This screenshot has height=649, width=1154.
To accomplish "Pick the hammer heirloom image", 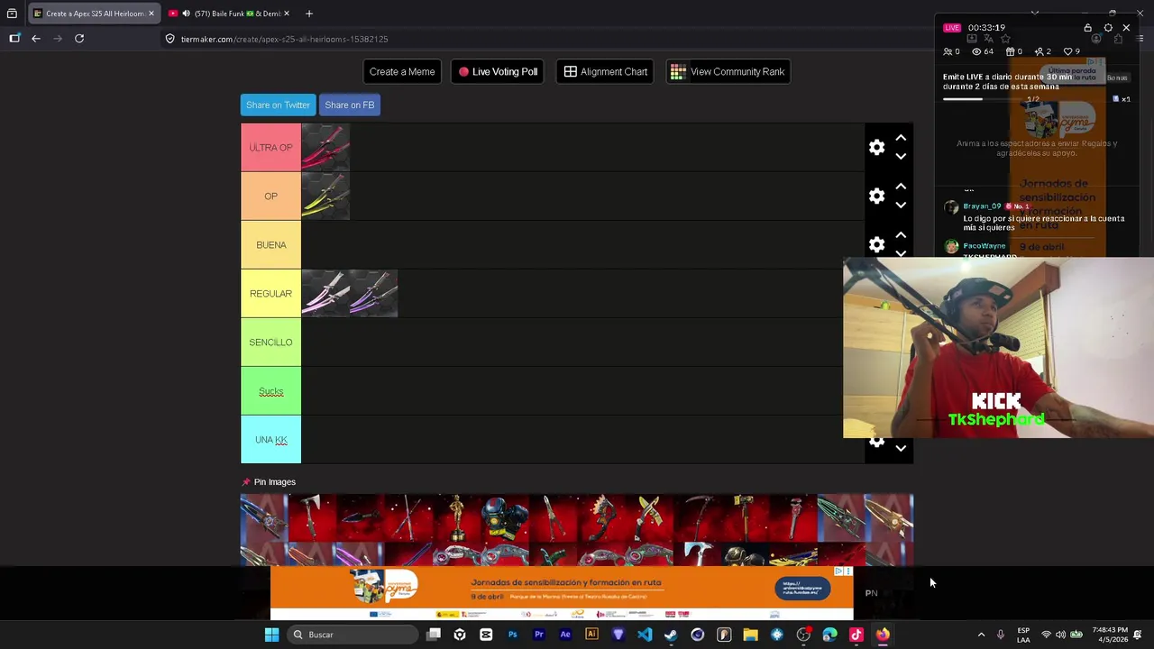I will pyautogui.click(x=745, y=518).
